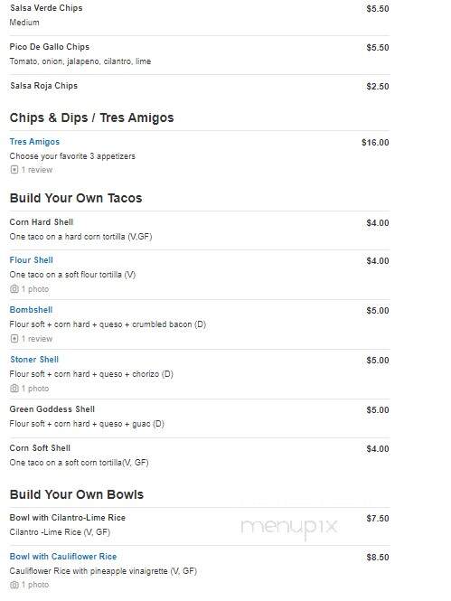Click the $16.00 price for Tres Amigos
The image size is (451, 601).
tap(375, 143)
